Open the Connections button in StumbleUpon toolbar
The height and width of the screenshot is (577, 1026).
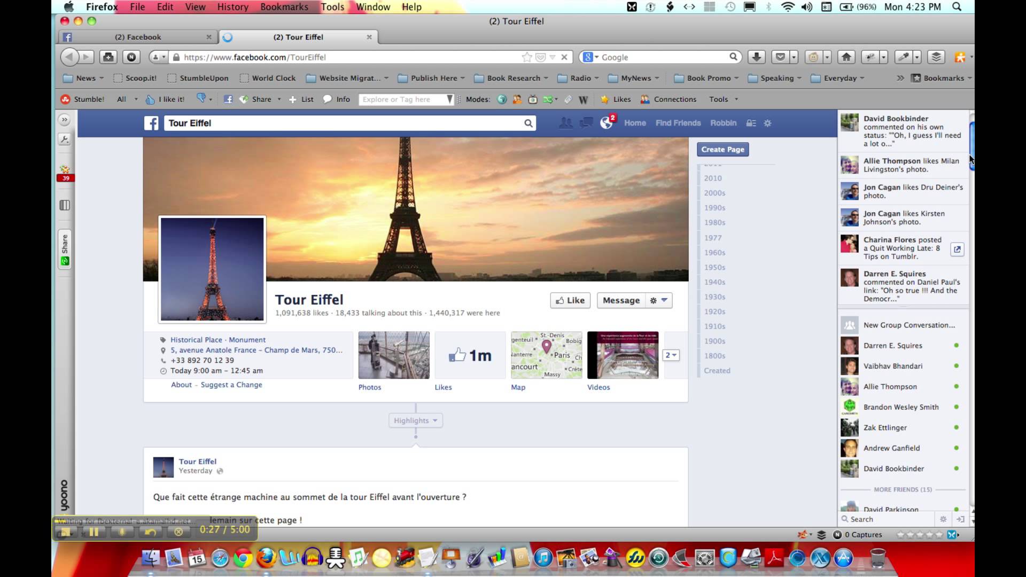[669, 99]
